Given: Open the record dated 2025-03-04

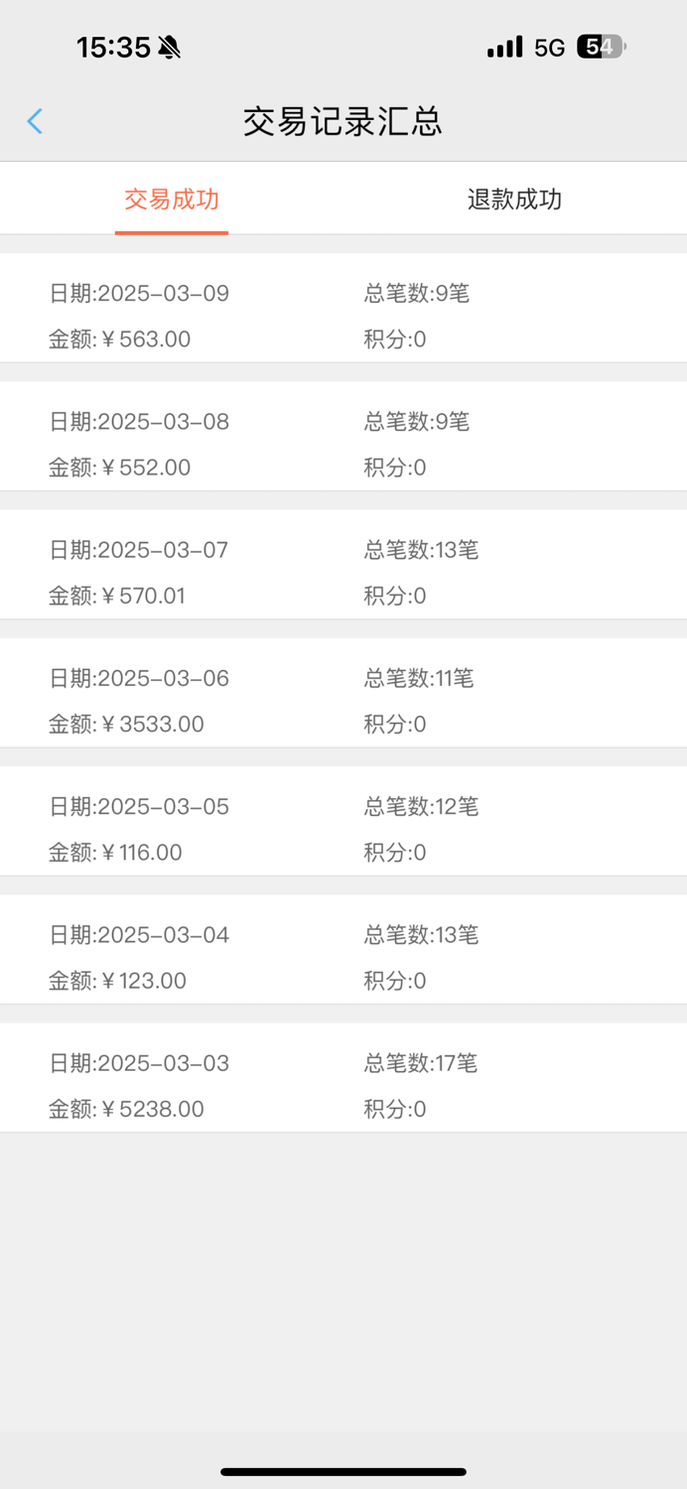Looking at the screenshot, I should [343, 957].
